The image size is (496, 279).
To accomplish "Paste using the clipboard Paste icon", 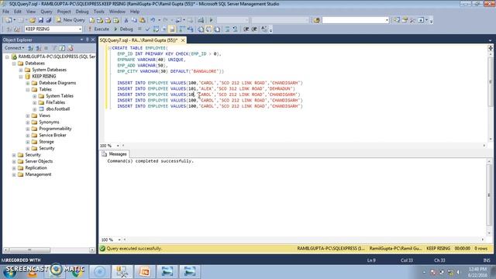I will coord(143,20).
